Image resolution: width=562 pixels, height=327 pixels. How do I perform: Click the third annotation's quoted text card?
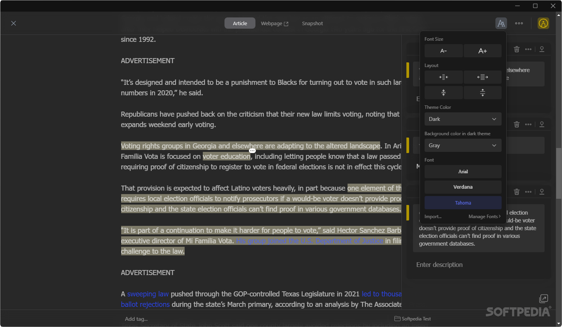(479, 228)
